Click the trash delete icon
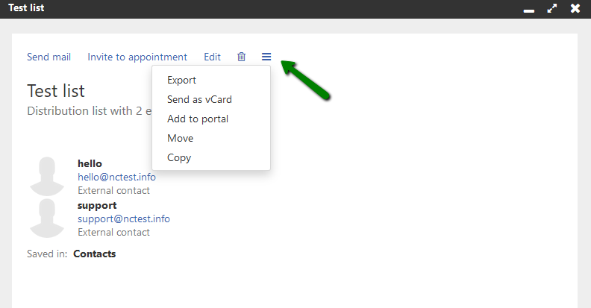This screenshot has width=591, height=308. click(x=241, y=57)
